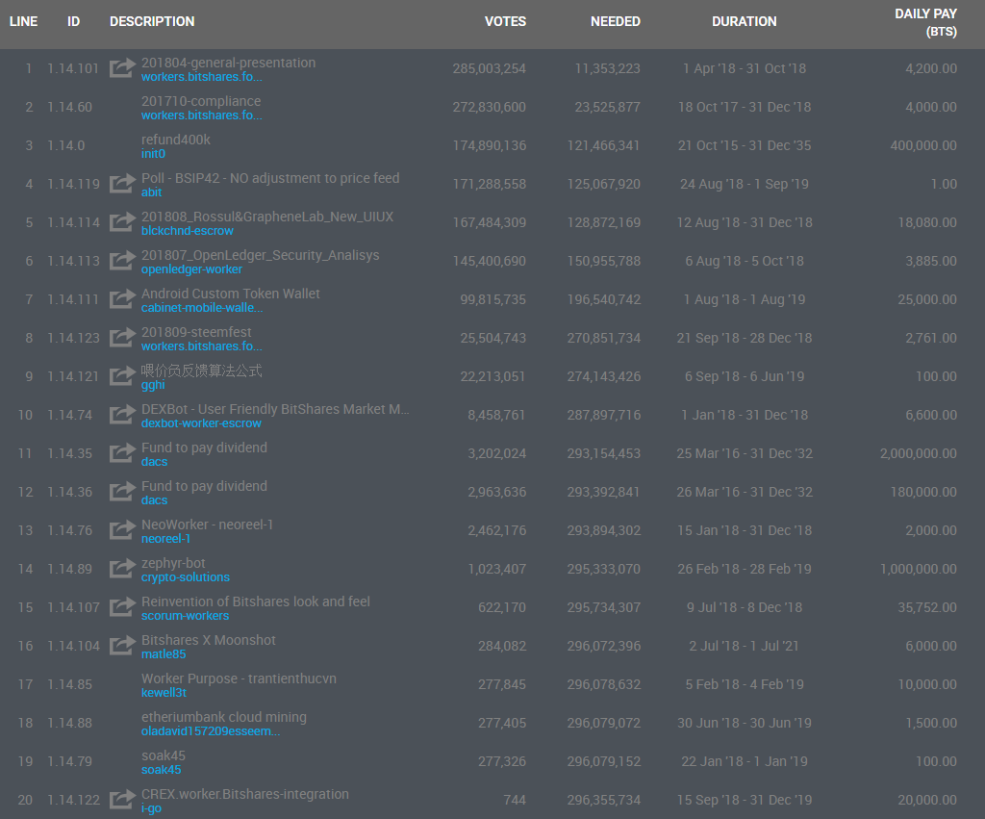Select worker ID 1.14.60
The height and width of the screenshot is (819, 985).
pos(69,107)
